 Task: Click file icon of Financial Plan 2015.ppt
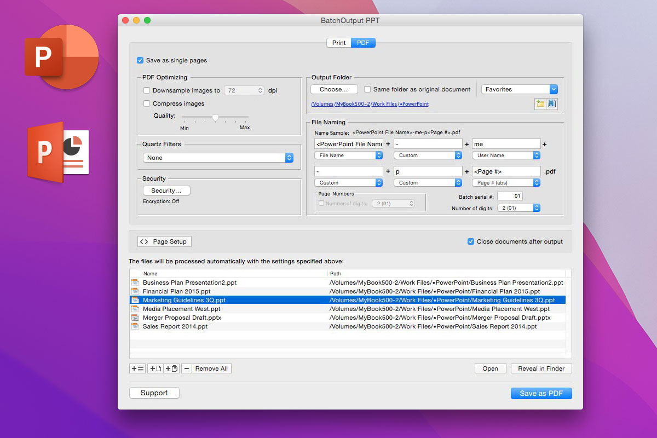coord(135,291)
